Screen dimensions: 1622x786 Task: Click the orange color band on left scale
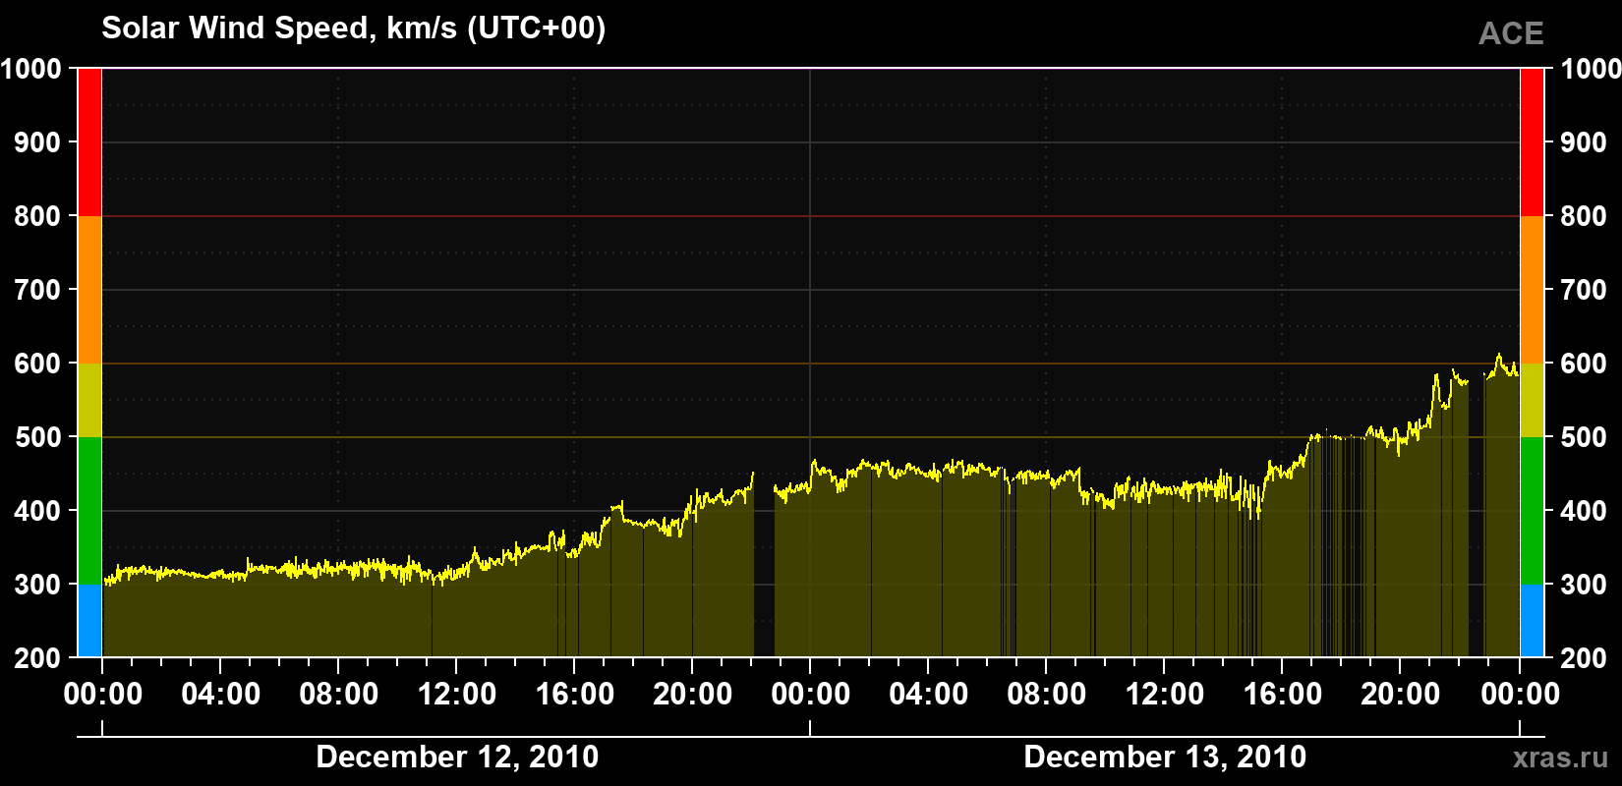89,290
